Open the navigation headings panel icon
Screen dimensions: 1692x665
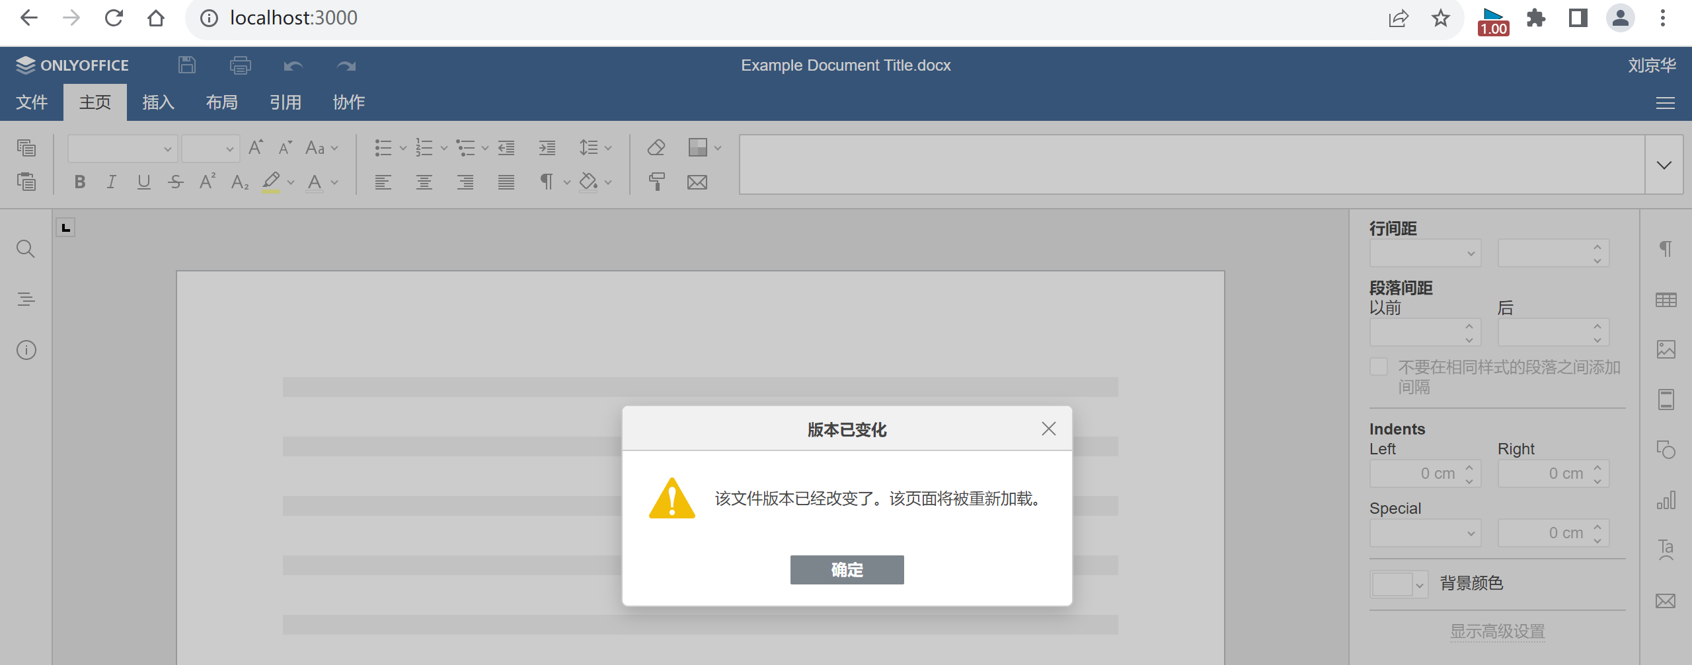(x=26, y=299)
